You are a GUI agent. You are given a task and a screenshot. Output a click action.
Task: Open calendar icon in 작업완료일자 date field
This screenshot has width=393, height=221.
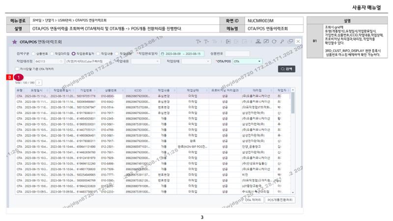(163, 54)
